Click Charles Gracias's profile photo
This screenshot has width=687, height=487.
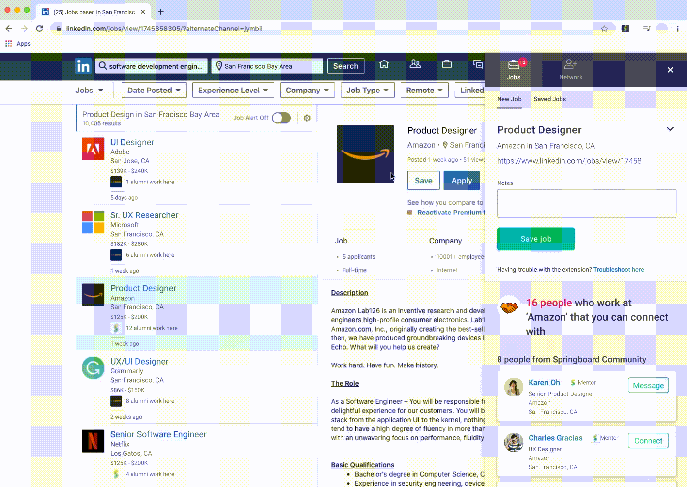pyautogui.click(x=513, y=442)
